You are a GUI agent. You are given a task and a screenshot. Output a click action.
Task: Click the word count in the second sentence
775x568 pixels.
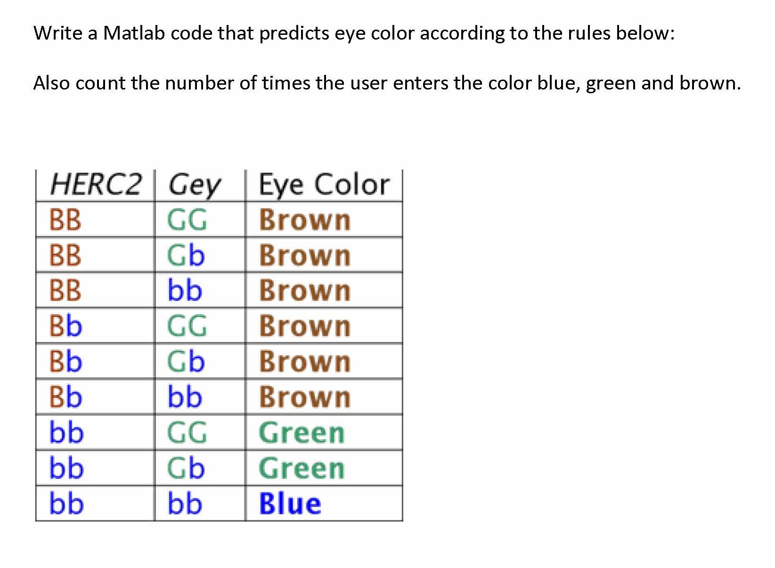101,83
